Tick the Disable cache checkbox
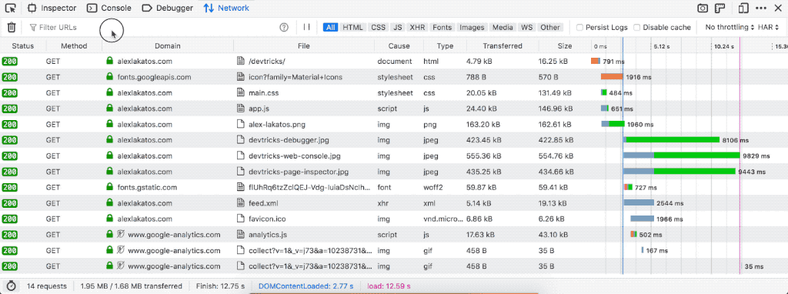Screen dimensions: 788x294 click(x=636, y=28)
